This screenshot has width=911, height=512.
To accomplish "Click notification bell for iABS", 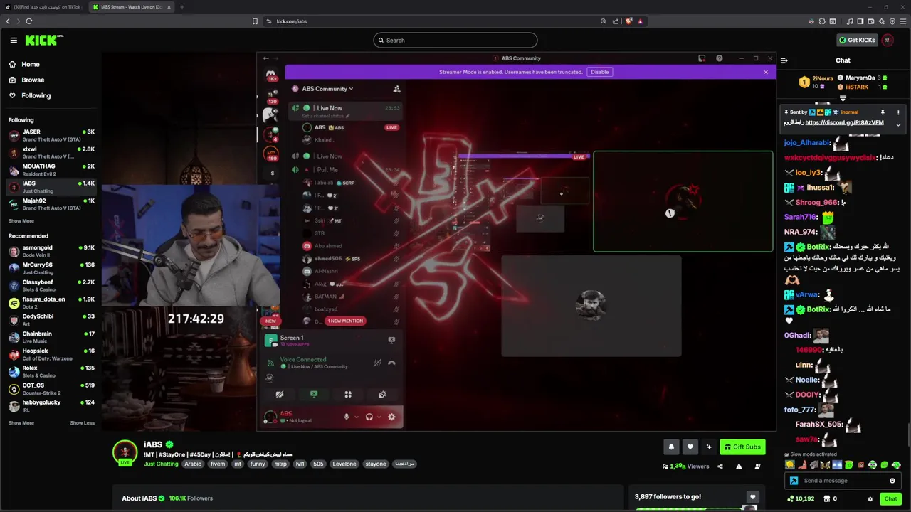I will [671, 447].
